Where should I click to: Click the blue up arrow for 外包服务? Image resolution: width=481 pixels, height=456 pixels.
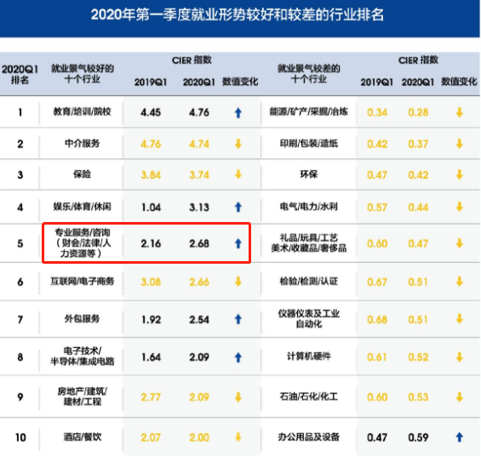(x=238, y=320)
